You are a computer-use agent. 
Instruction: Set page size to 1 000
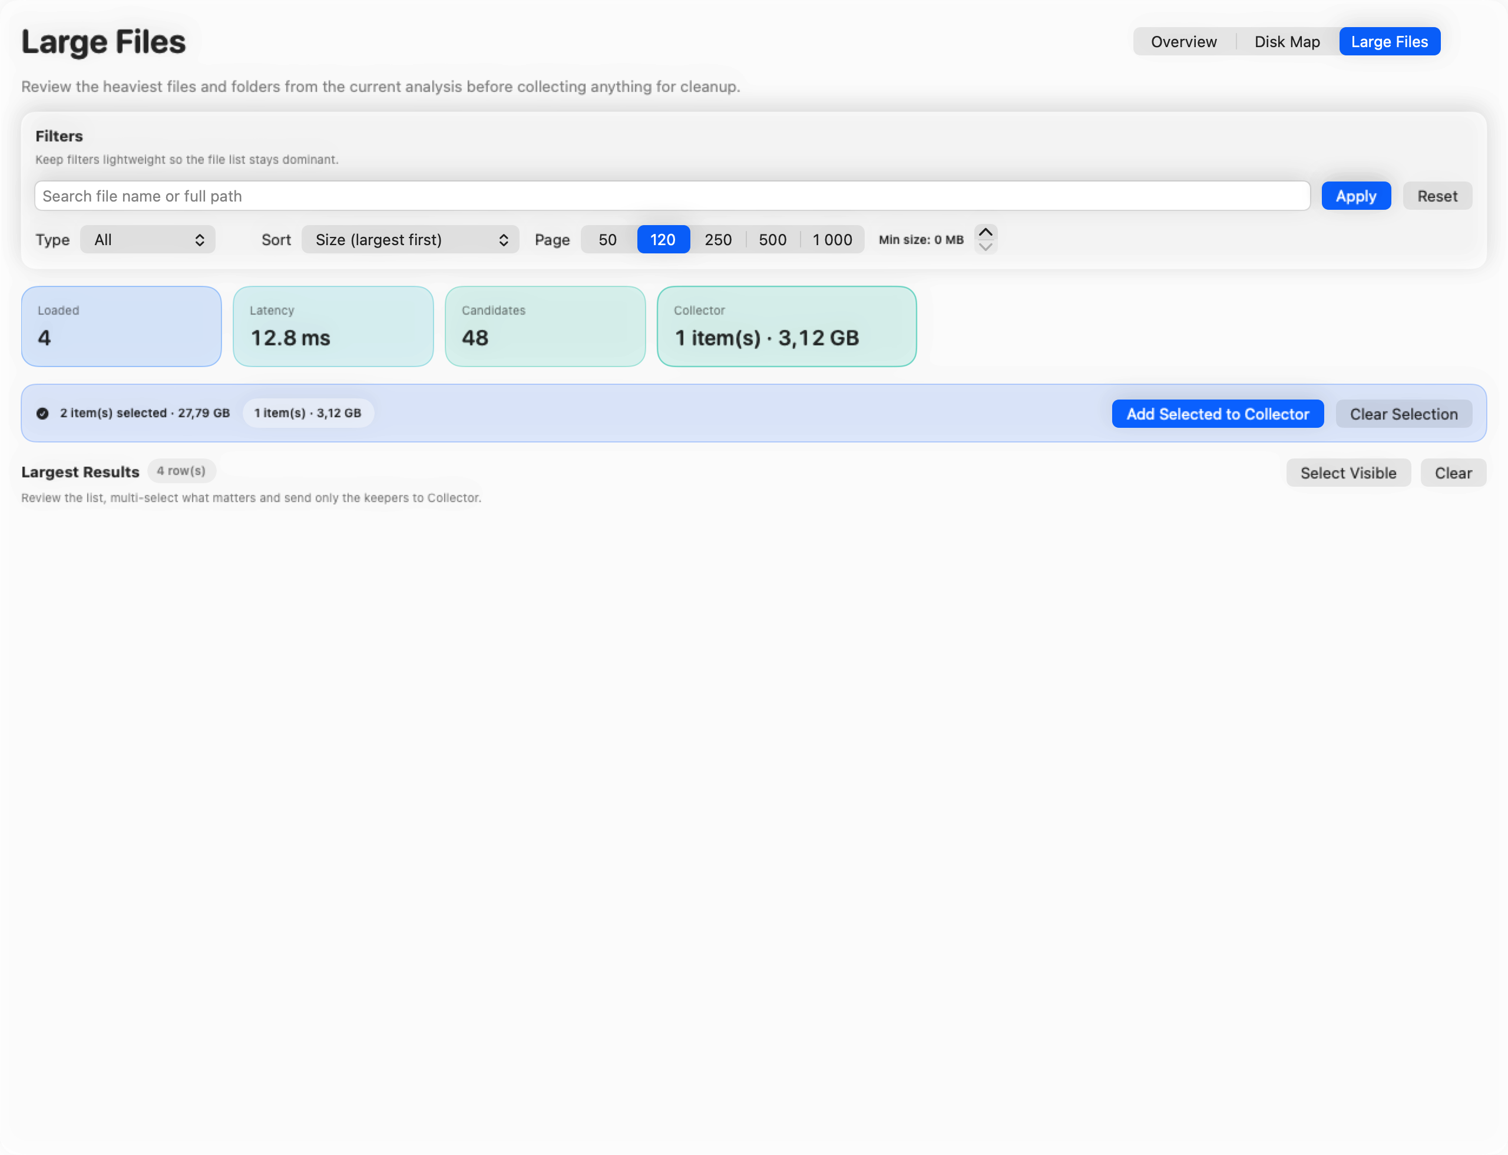point(832,239)
